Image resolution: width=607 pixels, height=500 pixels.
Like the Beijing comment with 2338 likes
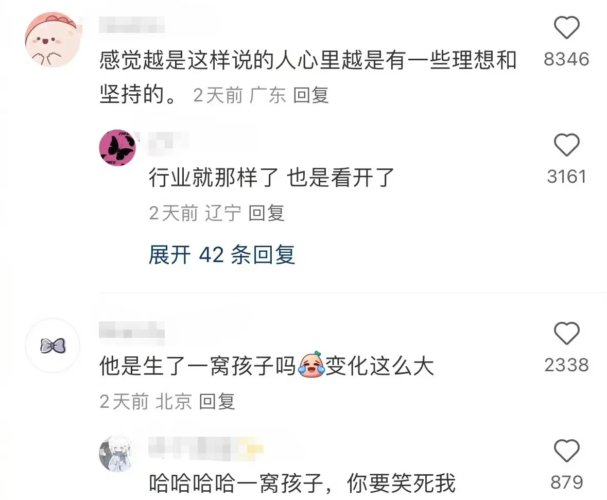pyautogui.click(x=566, y=333)
